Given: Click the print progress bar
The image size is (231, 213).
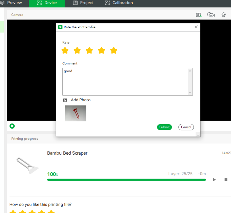Looking at the screenshot, I should click(x=127, y=180).
